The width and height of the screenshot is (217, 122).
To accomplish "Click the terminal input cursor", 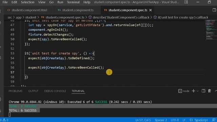I will (9, 115).
